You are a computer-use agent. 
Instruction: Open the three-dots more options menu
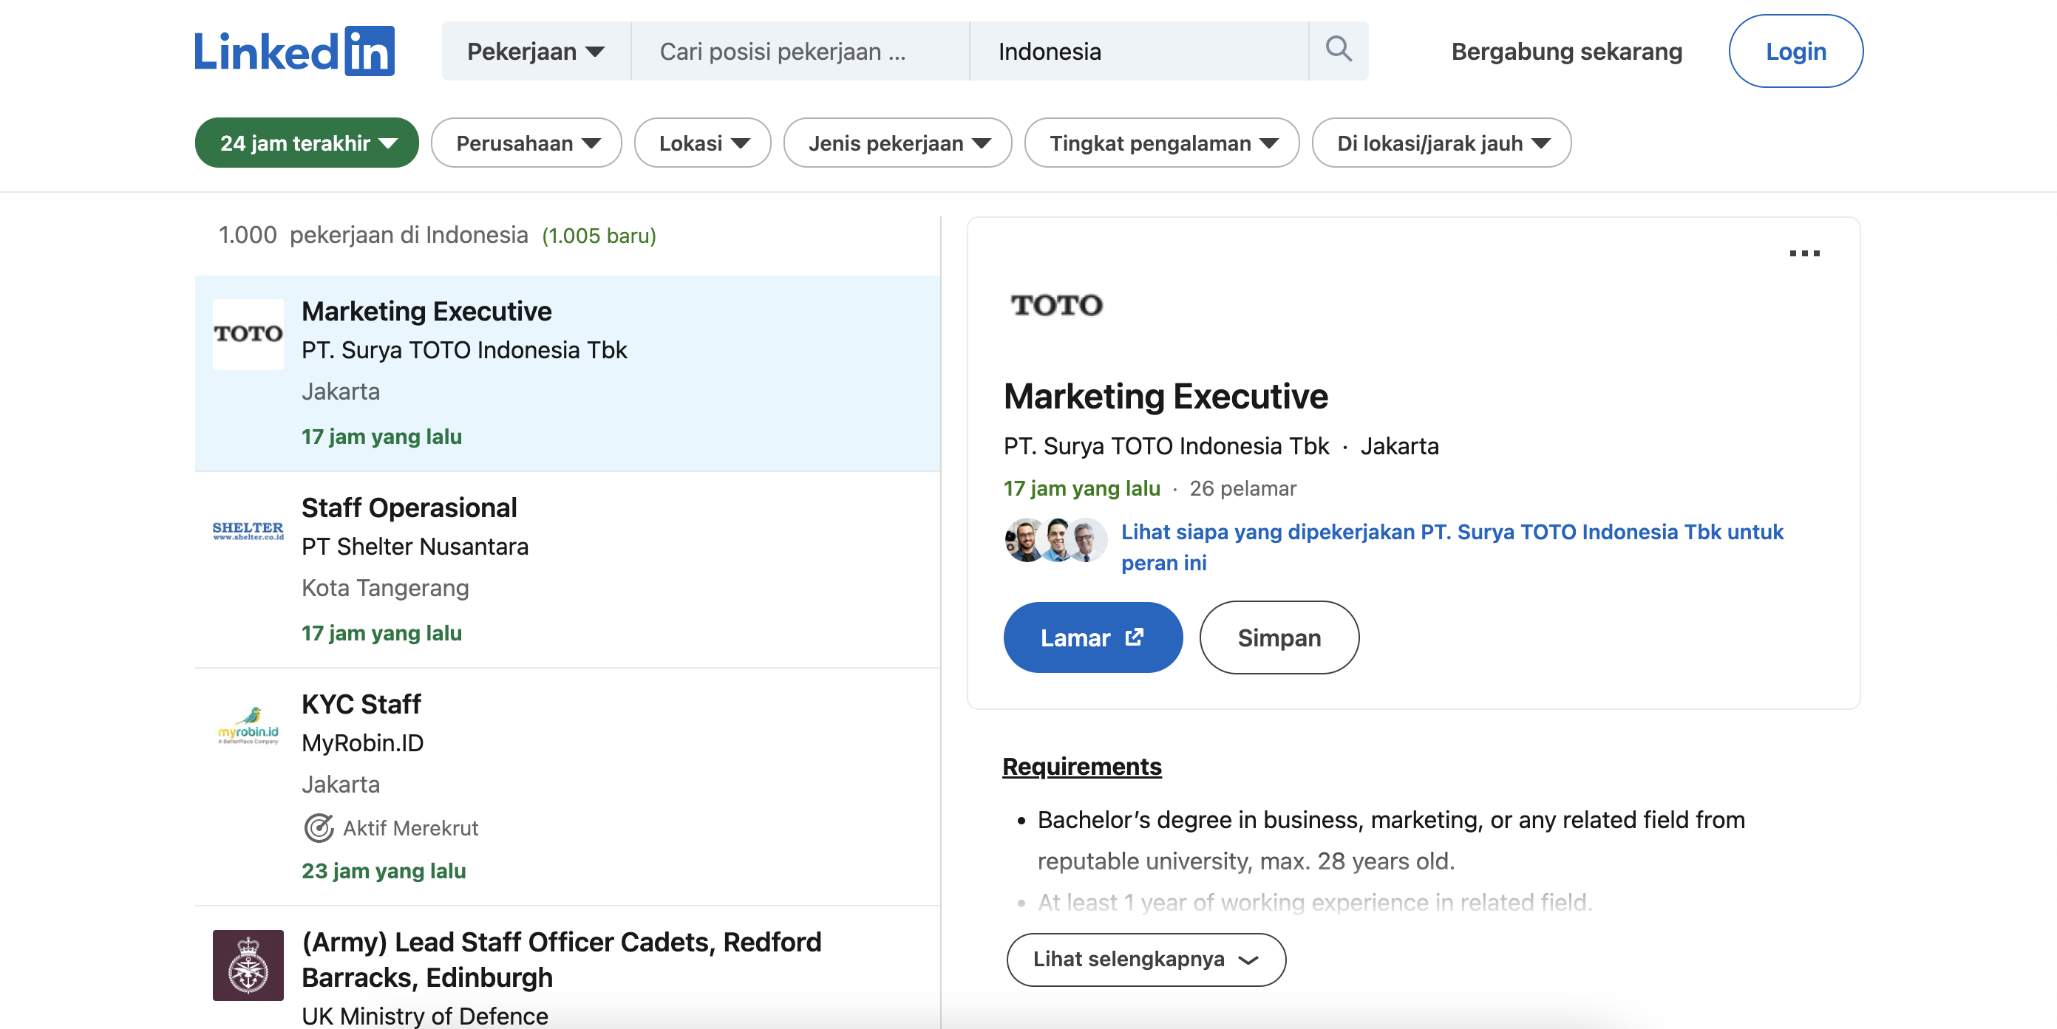pos(1804,253)
